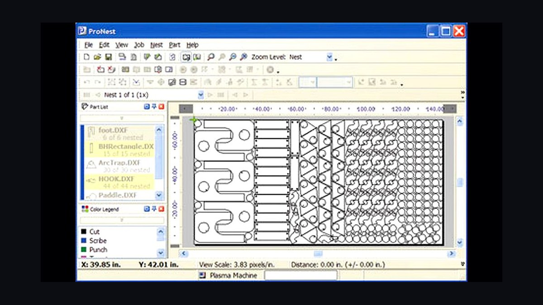Click the blue Scribe color swatch

(84, 241)
